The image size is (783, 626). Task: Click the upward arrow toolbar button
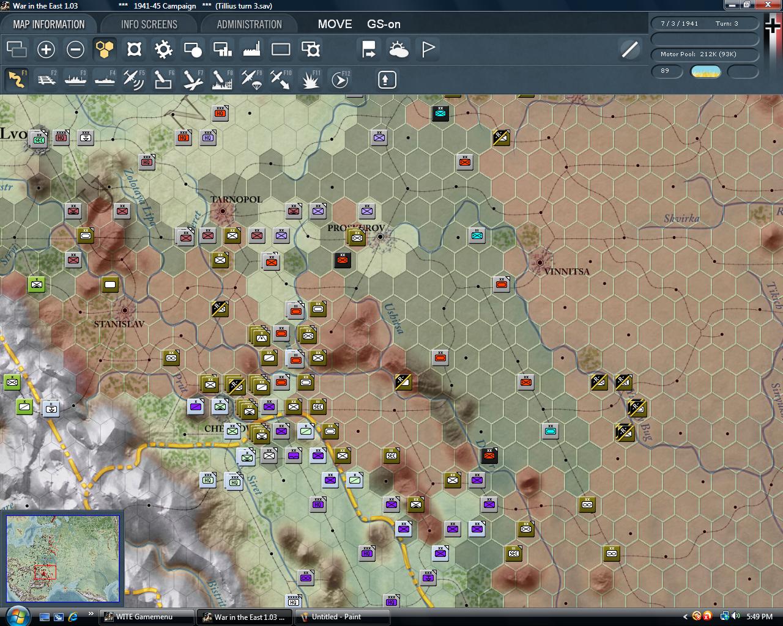tap(387, 79)
